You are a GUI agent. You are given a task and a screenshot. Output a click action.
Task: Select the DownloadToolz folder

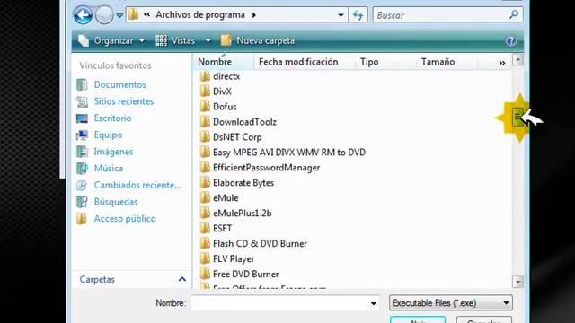[244, 122]
